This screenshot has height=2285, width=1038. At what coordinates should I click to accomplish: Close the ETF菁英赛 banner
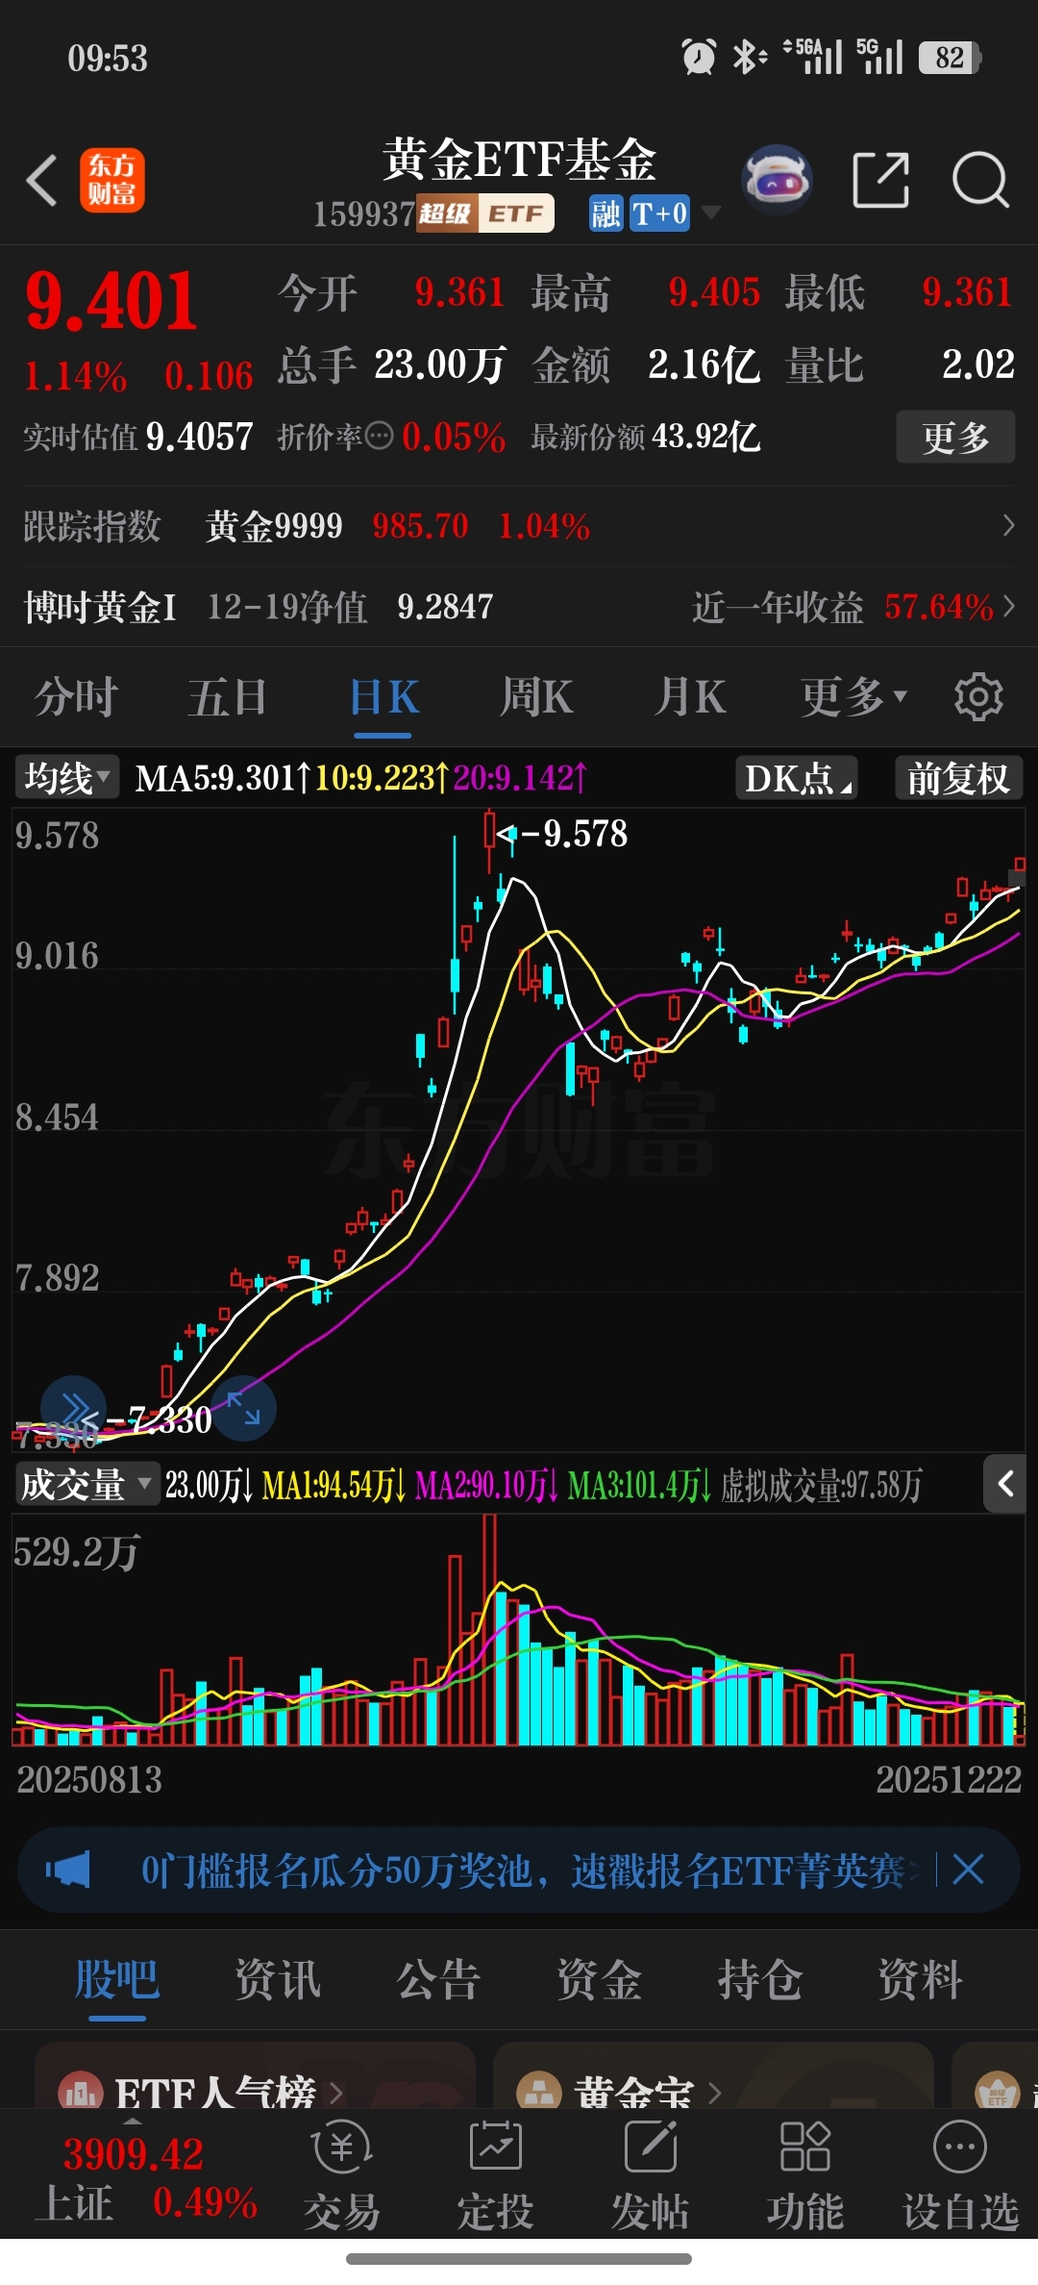click(x=968, y=1871)
